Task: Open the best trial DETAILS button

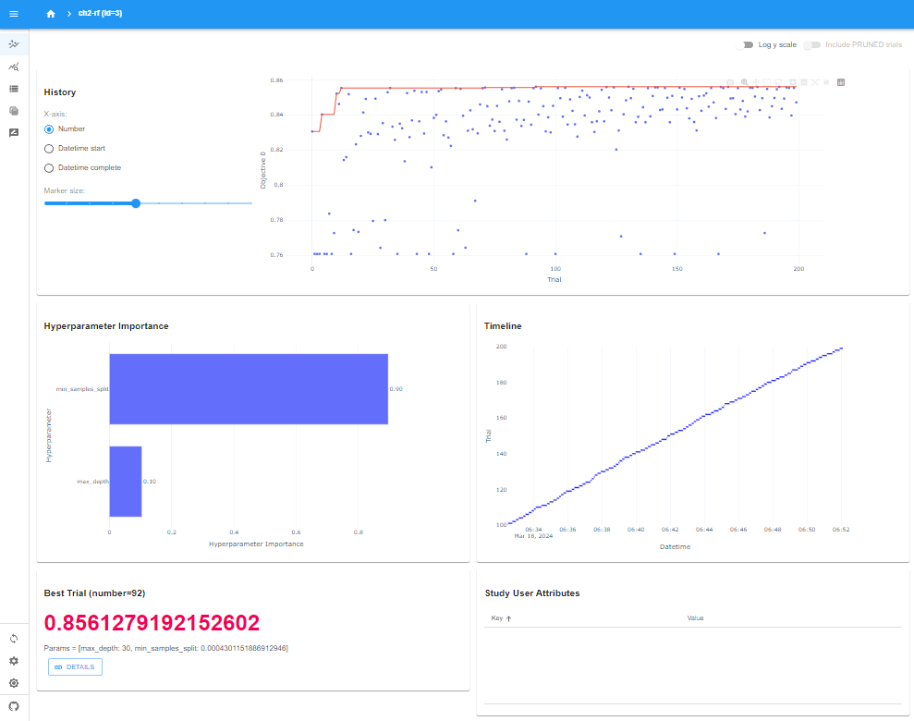Action: pos(74,666)
